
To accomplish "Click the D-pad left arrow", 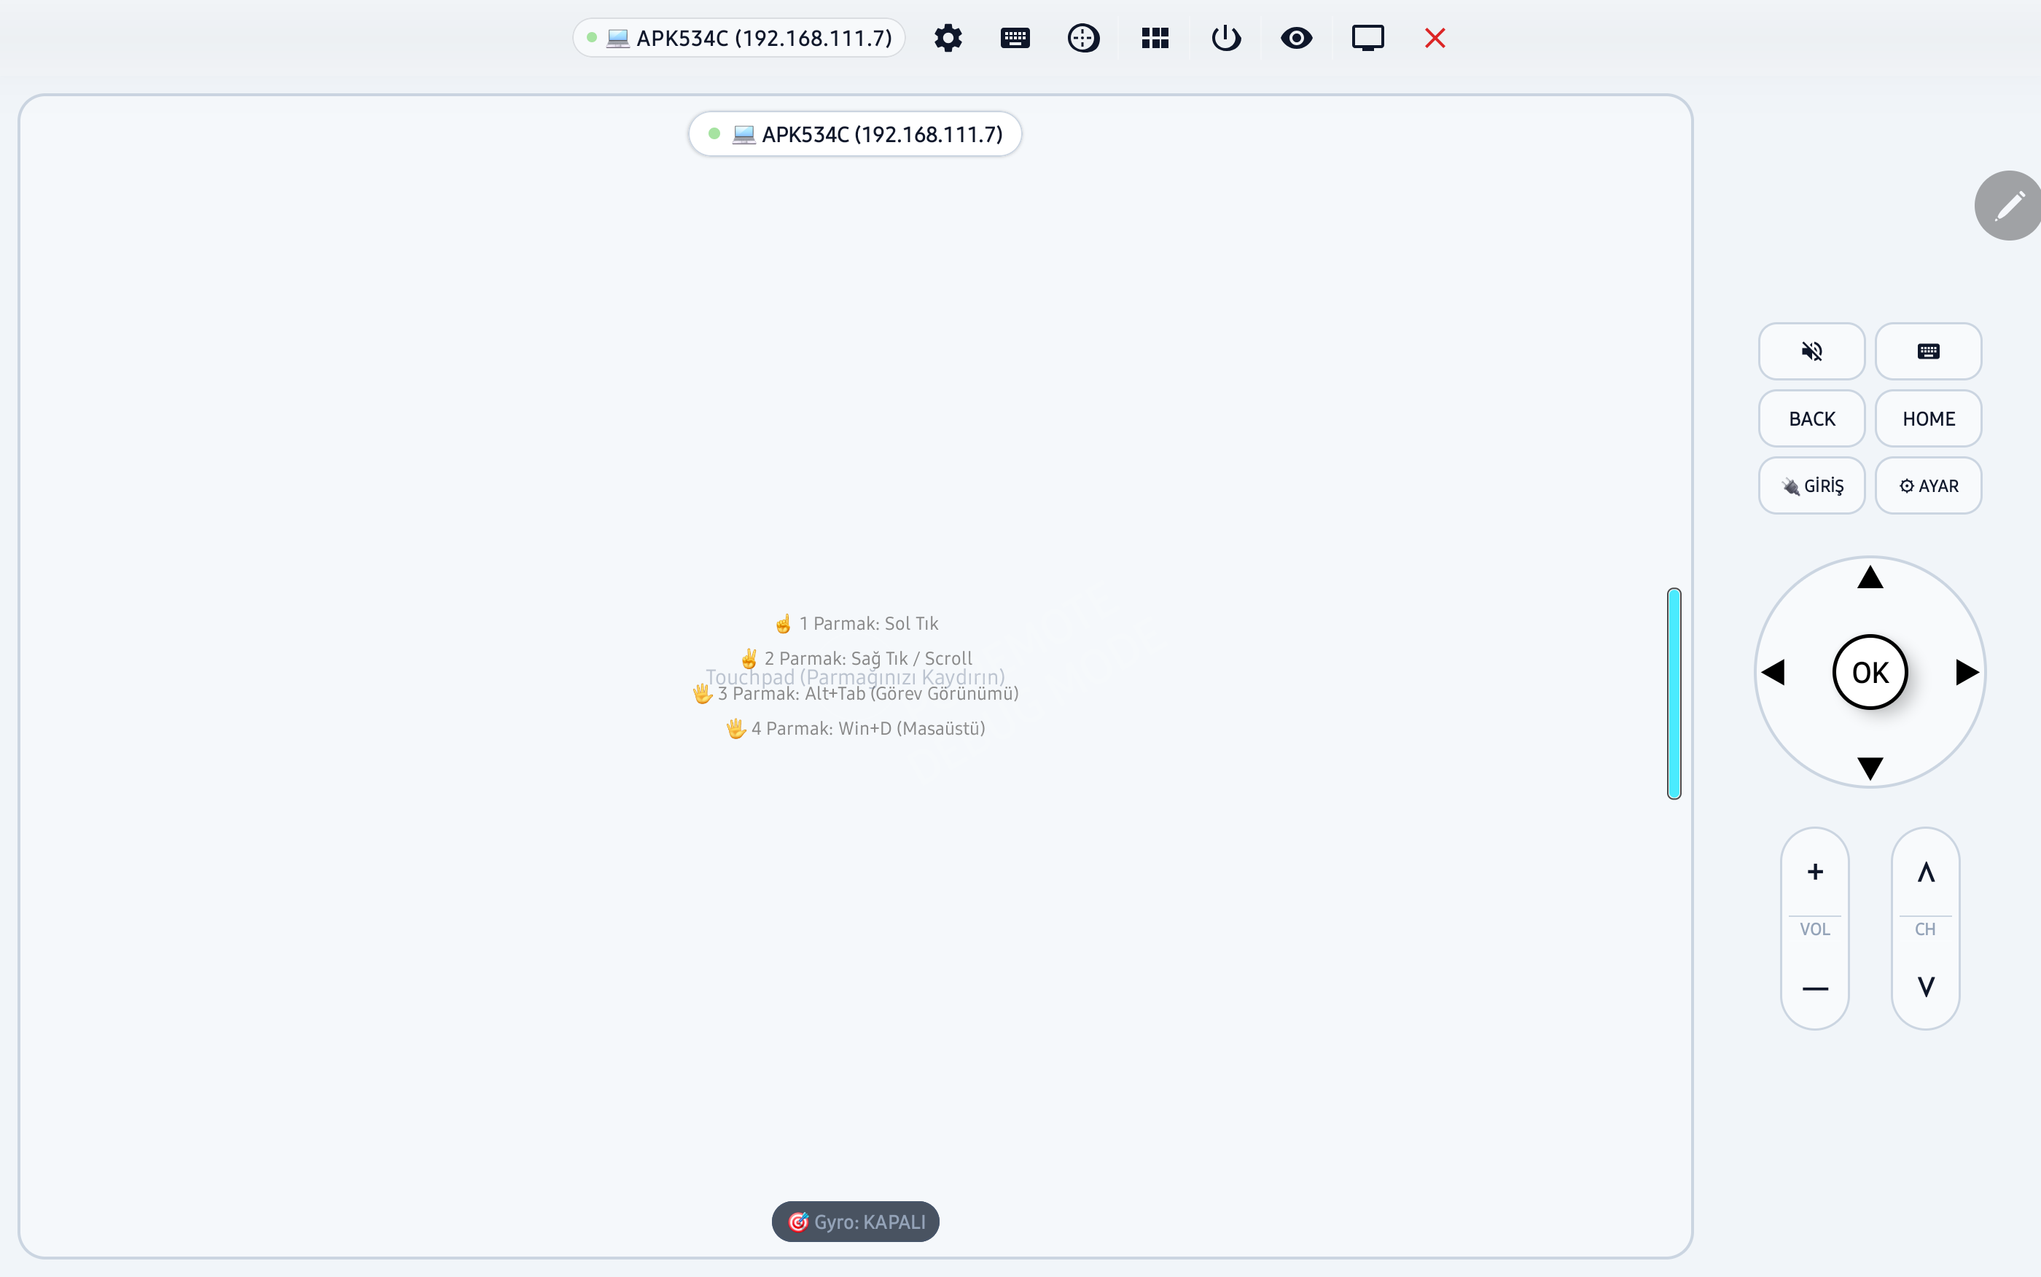I will pyautogui.click(x=1773, y=672).
